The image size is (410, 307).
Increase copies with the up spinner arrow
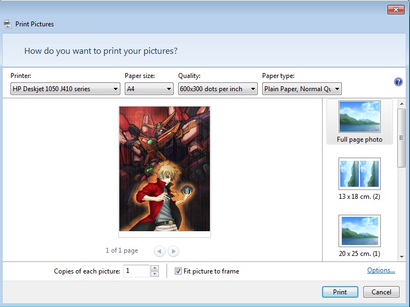click(155, 268)
